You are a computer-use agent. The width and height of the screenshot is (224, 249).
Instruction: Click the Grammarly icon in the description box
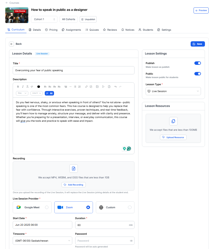pos(129,149)
